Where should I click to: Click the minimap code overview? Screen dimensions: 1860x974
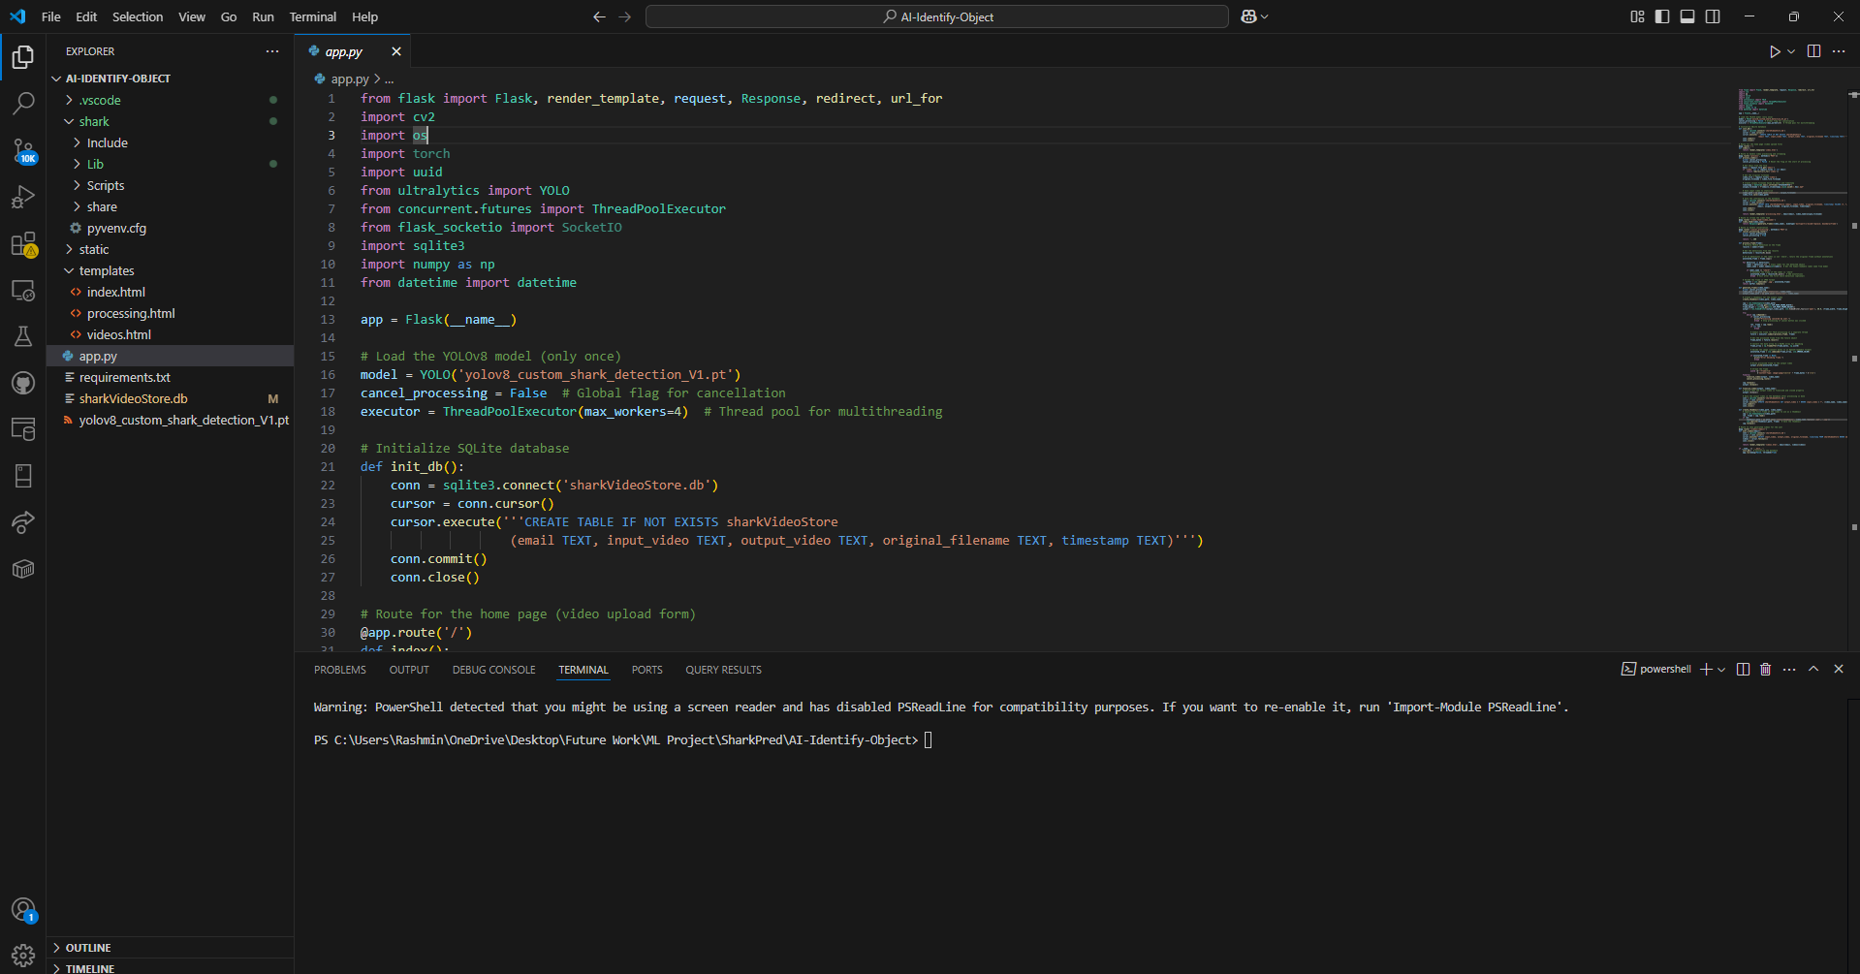tap(1791, 271)
